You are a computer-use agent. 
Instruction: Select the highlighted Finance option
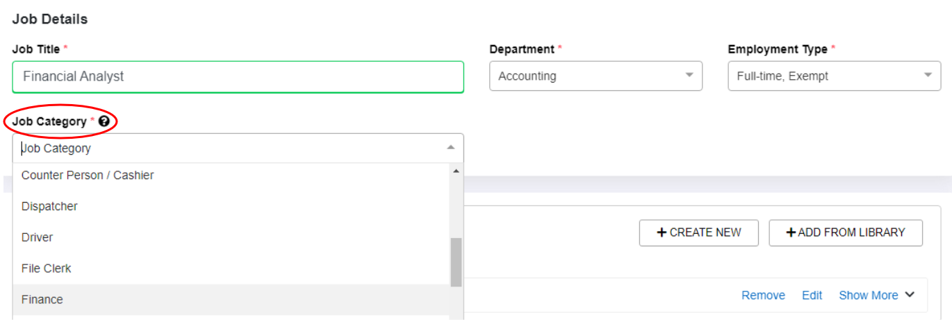(x=231, y=299)
